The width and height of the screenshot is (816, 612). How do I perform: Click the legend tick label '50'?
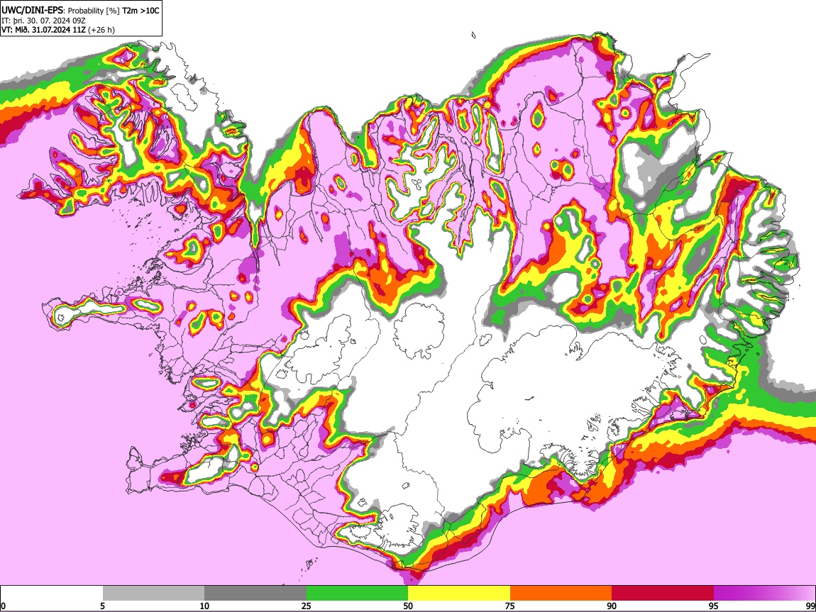click(x=408, y=606)
